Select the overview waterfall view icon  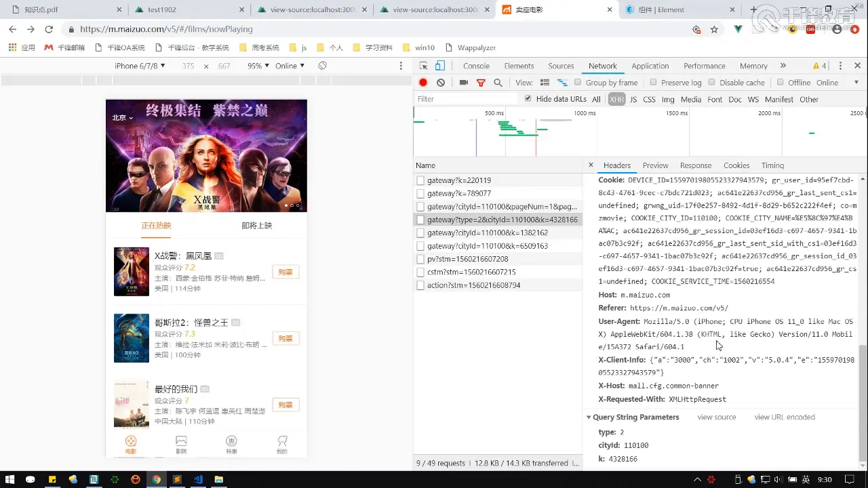pos(562,83)
